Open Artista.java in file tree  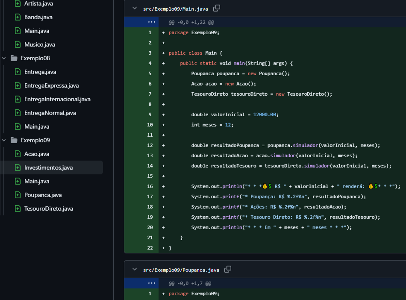pos(38,3)
